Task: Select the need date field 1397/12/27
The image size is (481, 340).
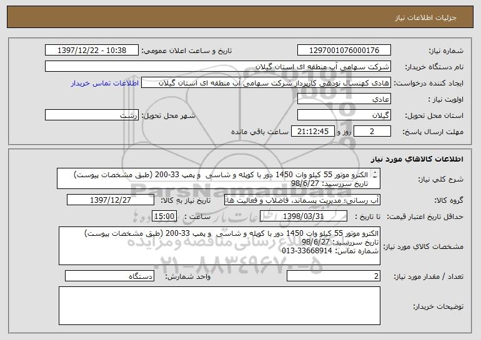Action: (111, 200)
